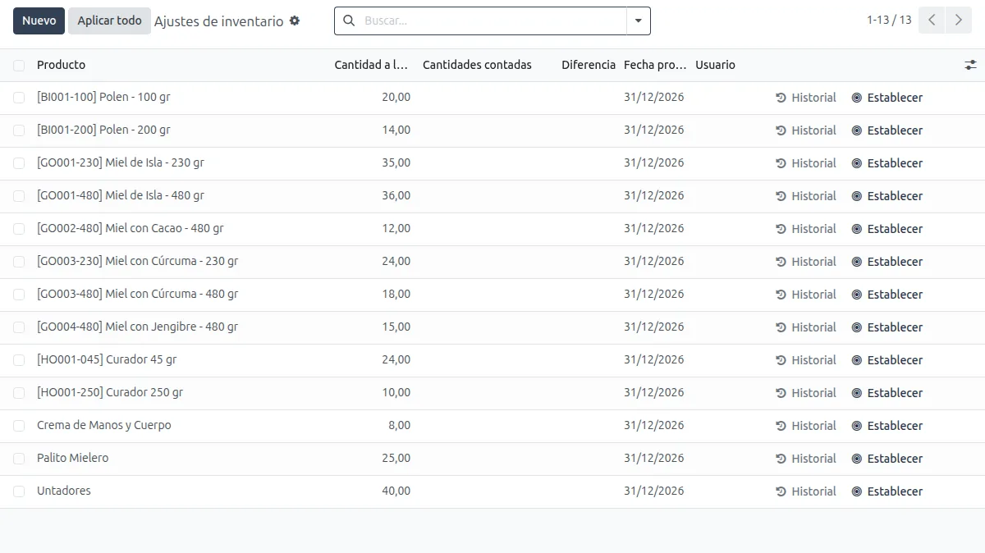Click Historial for Crema de Manos y Cuerpo
Image resolution: width=985 pixels, height=553 pixels.
pos(806,426)
